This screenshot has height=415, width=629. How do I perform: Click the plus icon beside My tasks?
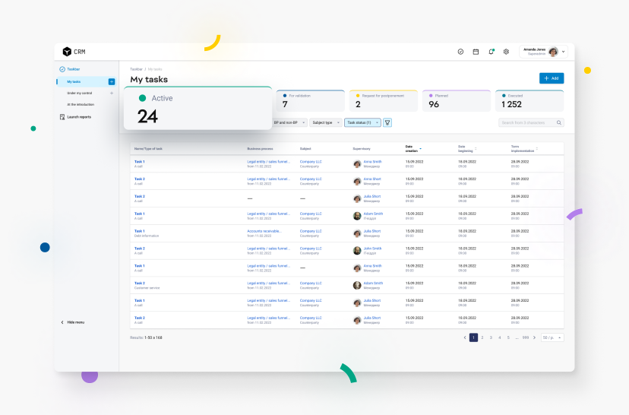pos(112,81)
